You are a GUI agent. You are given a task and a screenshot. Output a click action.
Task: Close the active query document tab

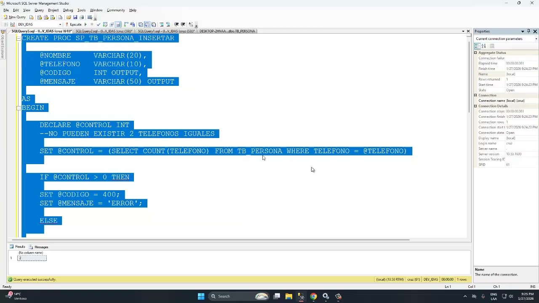pos(468,31)
